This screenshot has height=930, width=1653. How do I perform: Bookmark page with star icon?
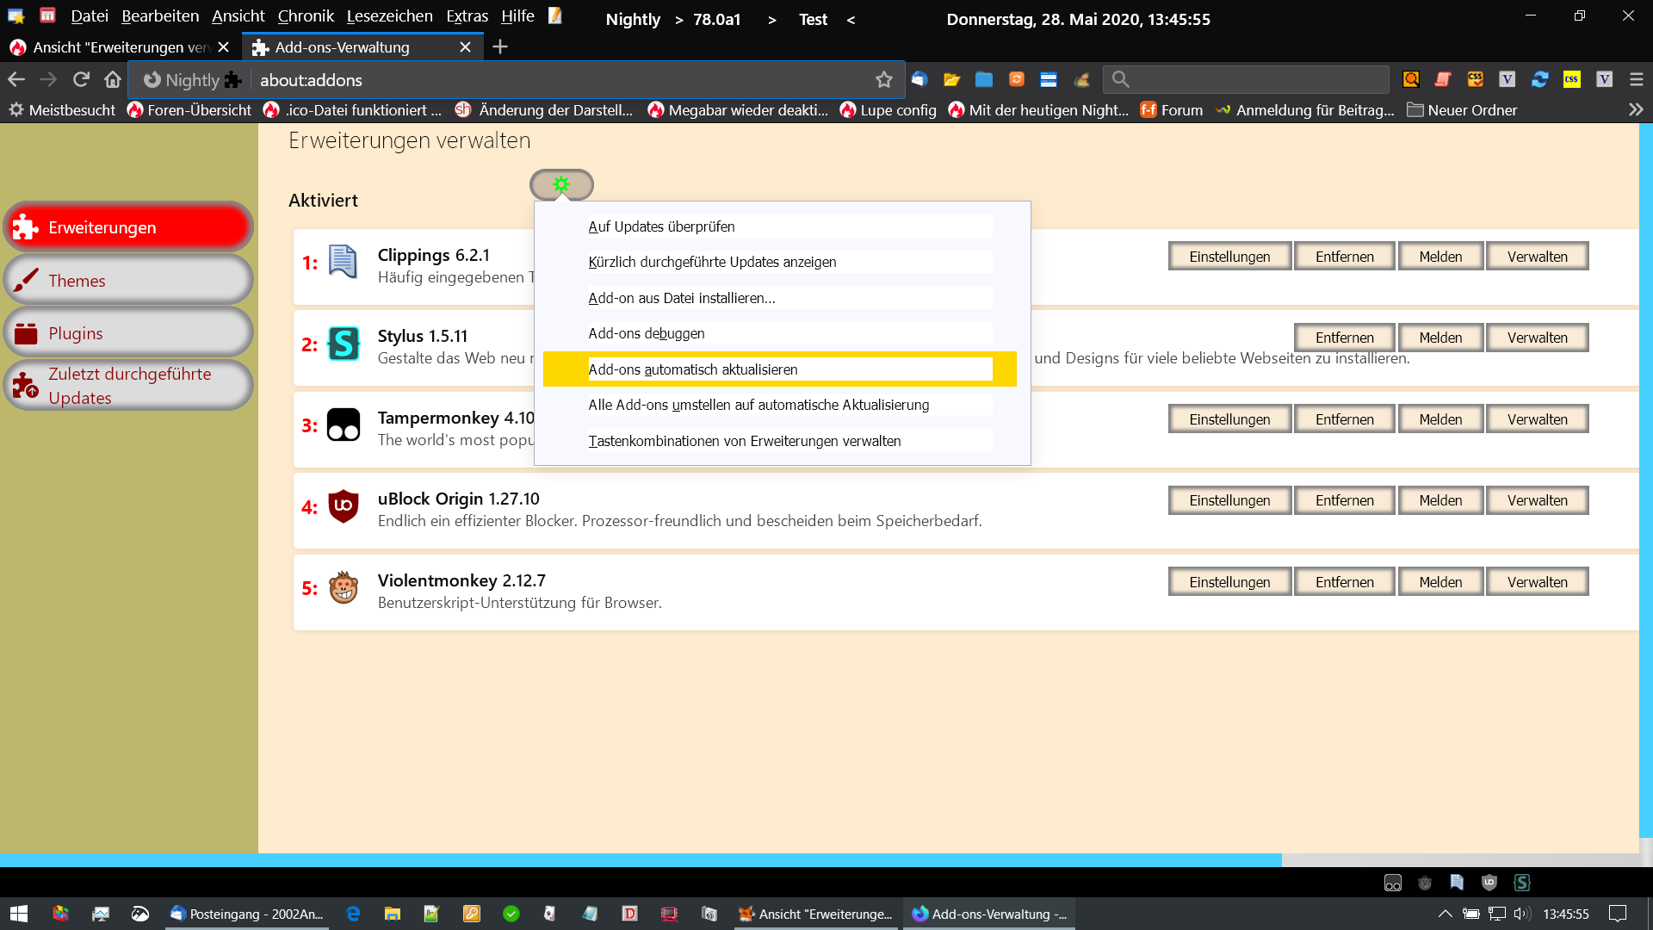click(884, 80)
